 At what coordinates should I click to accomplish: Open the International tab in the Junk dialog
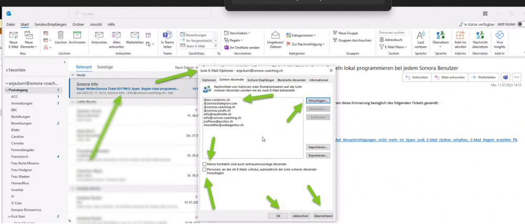[x=319, y=80]
